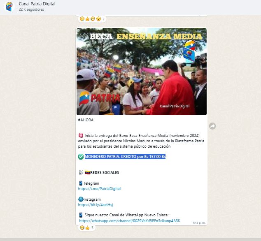This screenshot has height=241, width=261.
Task: Open the Beca Enseñanza Media image
Action: point(142,71)
